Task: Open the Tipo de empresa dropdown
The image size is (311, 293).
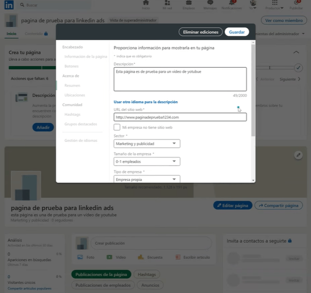Action: click(147, 179)
